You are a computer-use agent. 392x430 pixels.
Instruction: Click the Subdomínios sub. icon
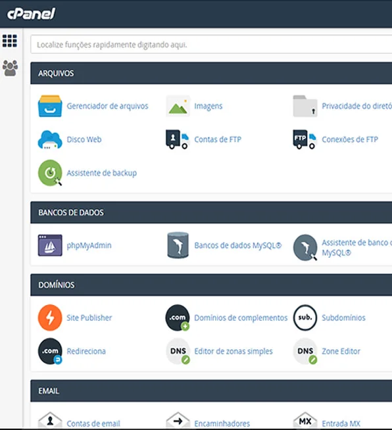pos(305,318)
